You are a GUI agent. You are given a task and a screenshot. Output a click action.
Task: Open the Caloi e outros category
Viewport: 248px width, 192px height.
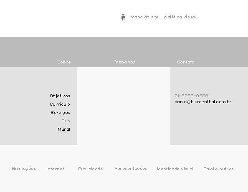click(218, 169)
